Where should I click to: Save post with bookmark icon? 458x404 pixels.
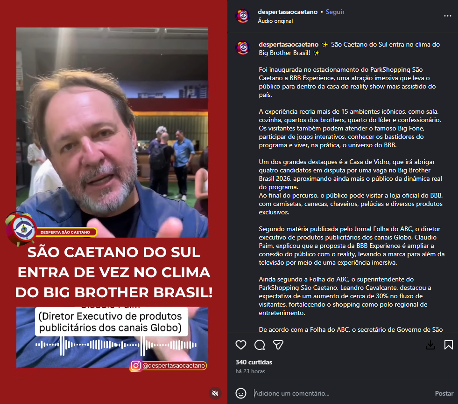point(449,345)
